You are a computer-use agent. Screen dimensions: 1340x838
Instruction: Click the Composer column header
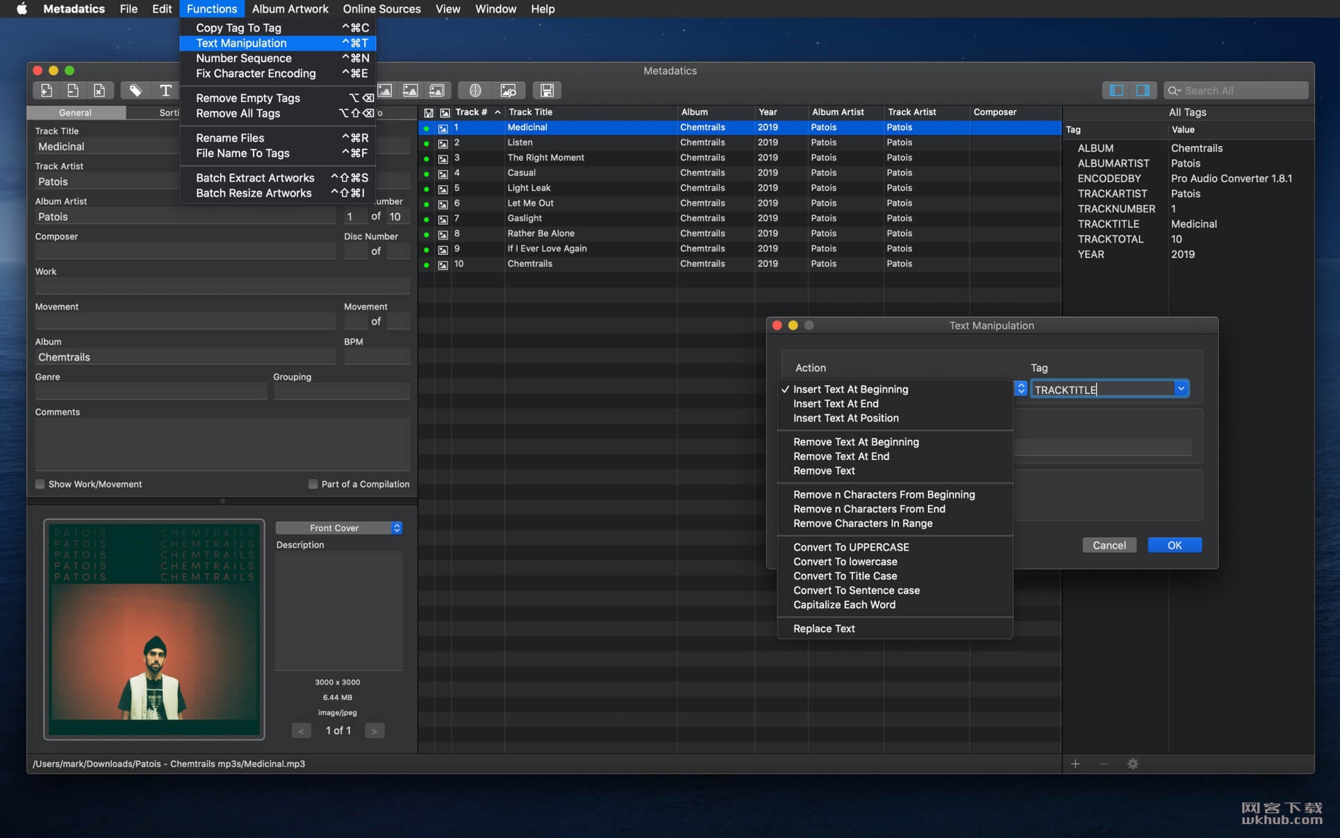pyautogui.click(x=1014, y=112)
